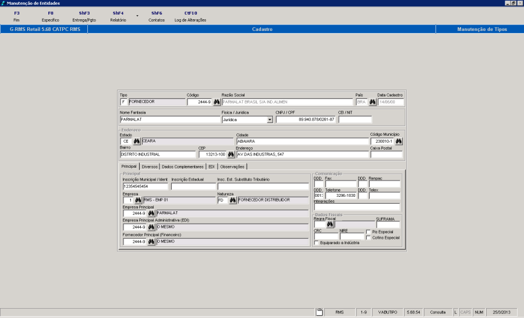Click ShF6 Contatos toolbar button
The width and height of the screenshot is (524, 318).
pyautogui.click(x=157, y=16)
